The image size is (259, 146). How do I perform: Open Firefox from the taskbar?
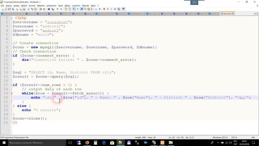87,143
